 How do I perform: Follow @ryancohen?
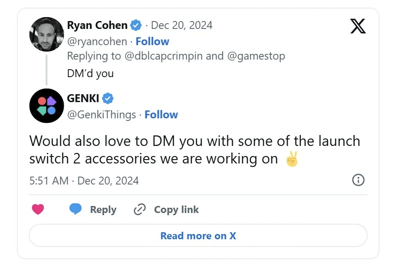[152, 42]
